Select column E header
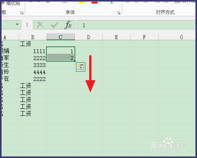 (117, 37)
